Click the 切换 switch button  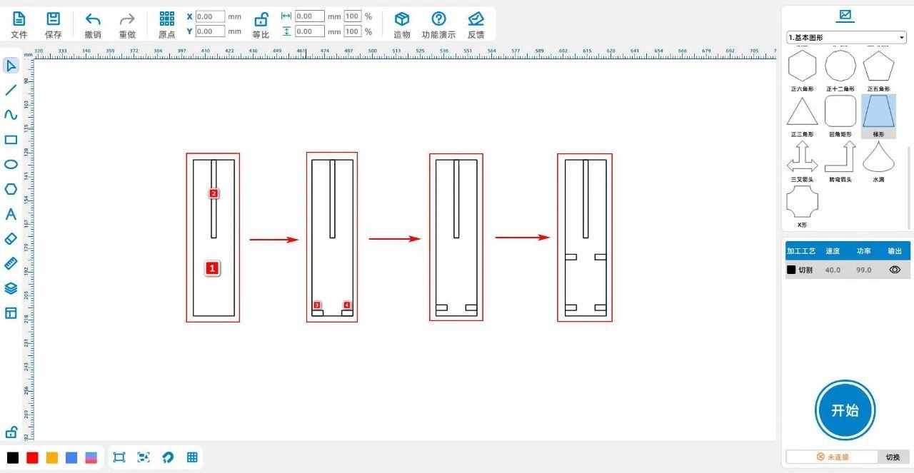pos(893,457)
